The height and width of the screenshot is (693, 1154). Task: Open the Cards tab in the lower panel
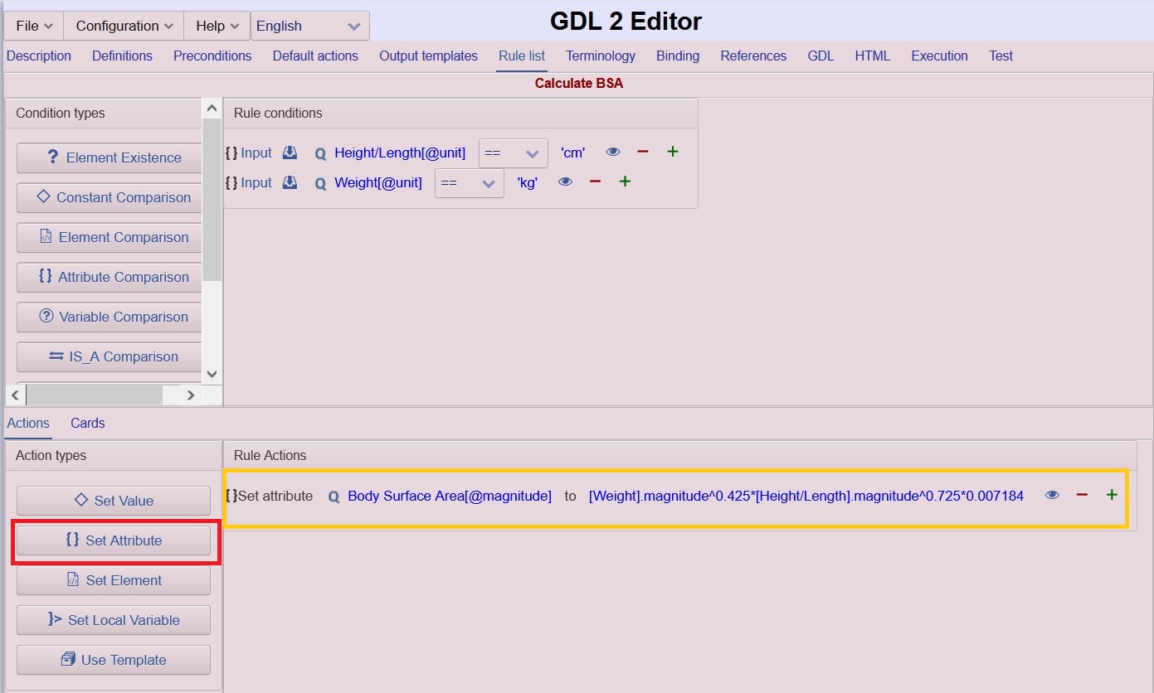(x=87, y=423)
